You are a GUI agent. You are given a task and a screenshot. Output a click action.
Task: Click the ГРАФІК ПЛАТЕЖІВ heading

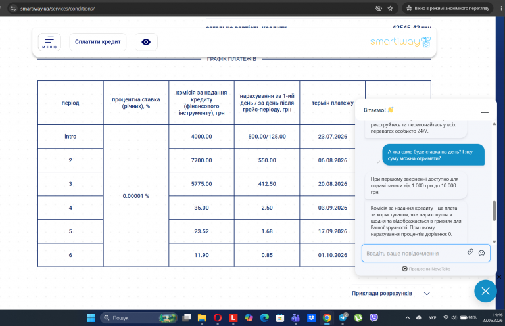click(x=231, y=59)
